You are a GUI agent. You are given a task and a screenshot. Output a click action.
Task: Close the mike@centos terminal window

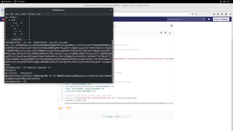[x=111, y=10]
